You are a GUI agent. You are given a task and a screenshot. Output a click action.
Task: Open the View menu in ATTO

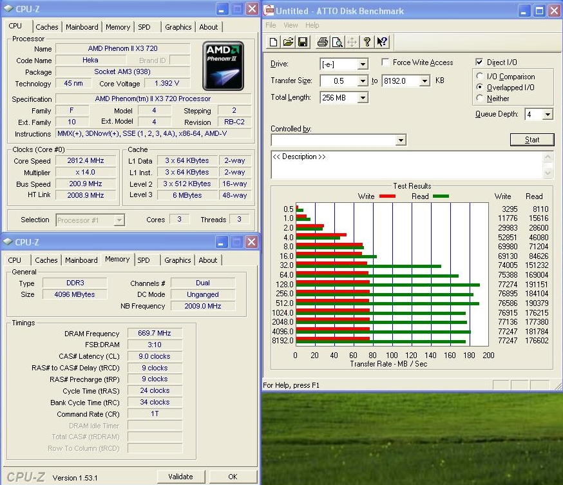[291, 25]
